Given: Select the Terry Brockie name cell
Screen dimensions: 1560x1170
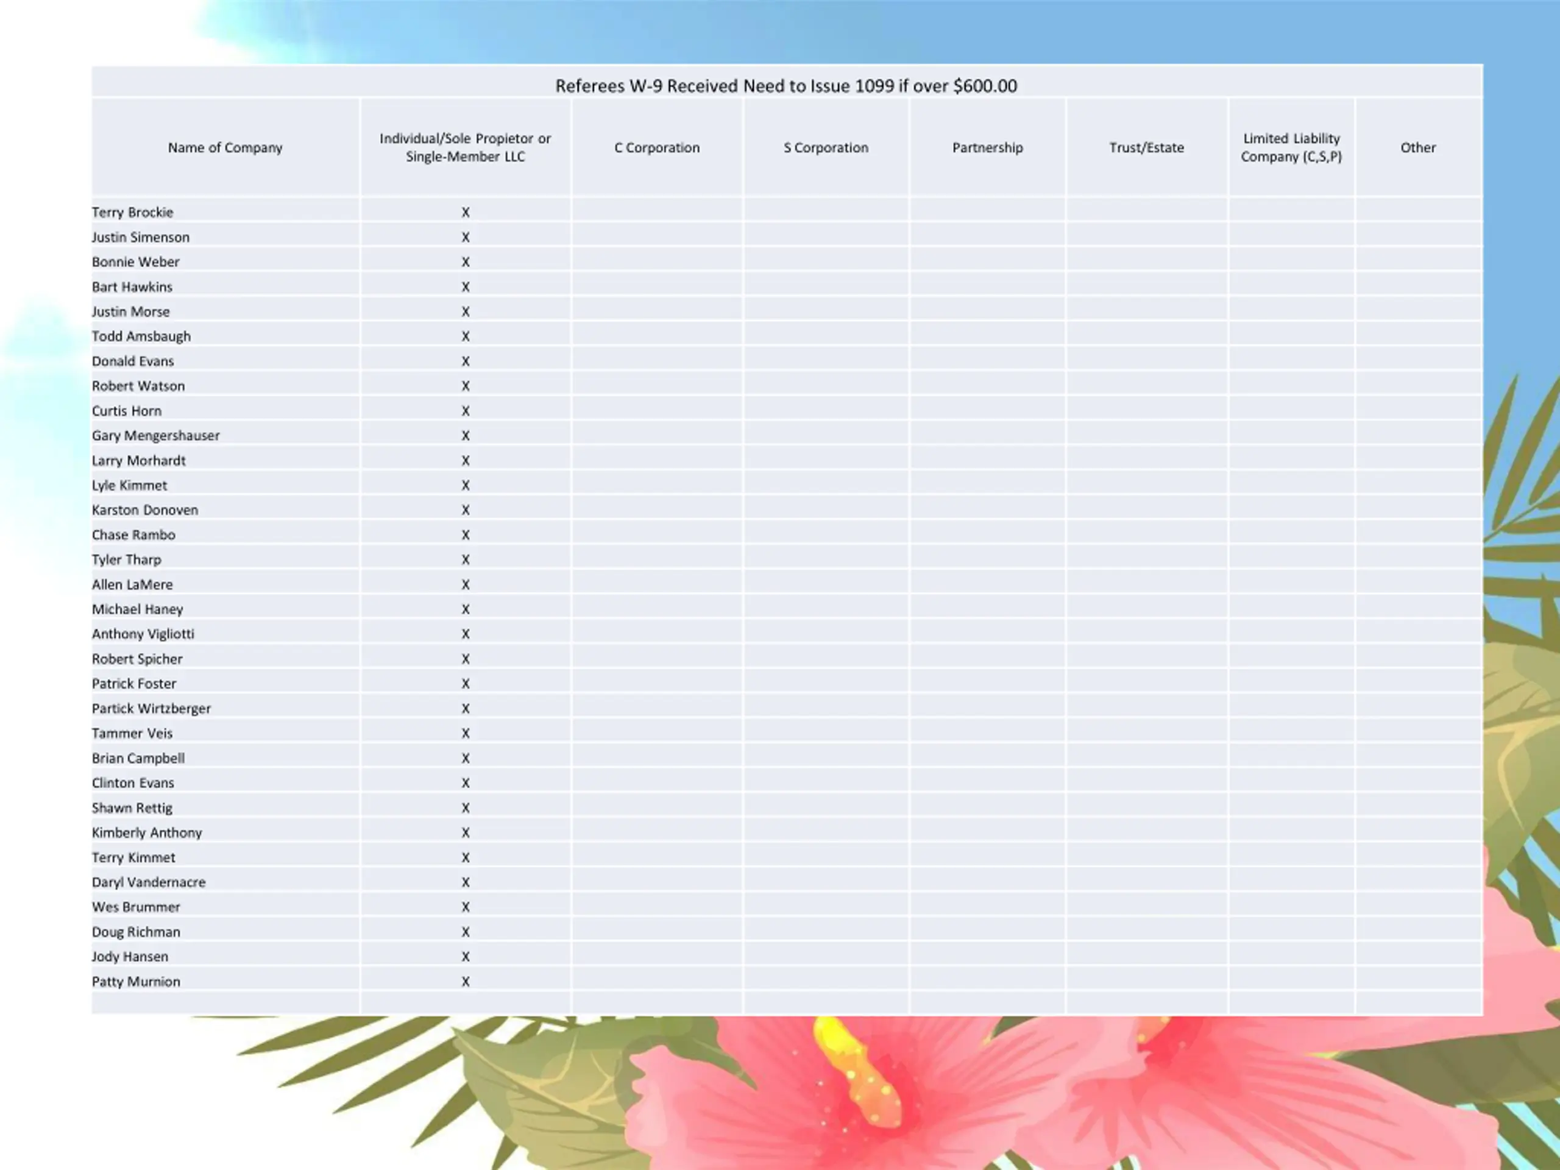Looking at the screenshot, I should (225, 212).
